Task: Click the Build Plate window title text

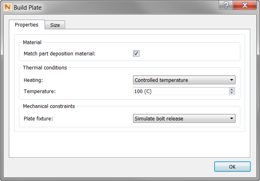Action: coord(27,7)
